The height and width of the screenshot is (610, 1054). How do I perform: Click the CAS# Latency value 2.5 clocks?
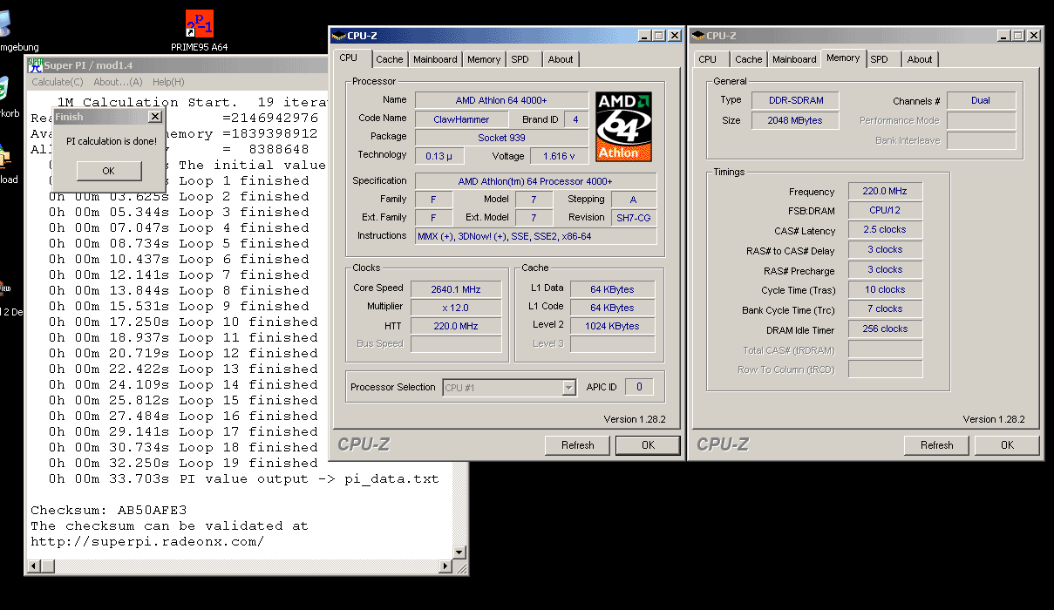pos(885,230)
